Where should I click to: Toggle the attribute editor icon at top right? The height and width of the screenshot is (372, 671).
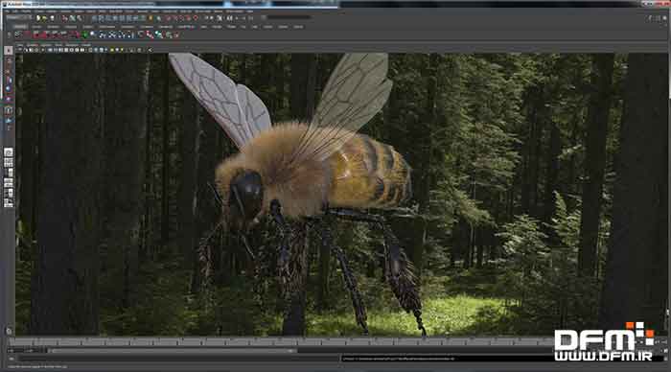[650, 18]
